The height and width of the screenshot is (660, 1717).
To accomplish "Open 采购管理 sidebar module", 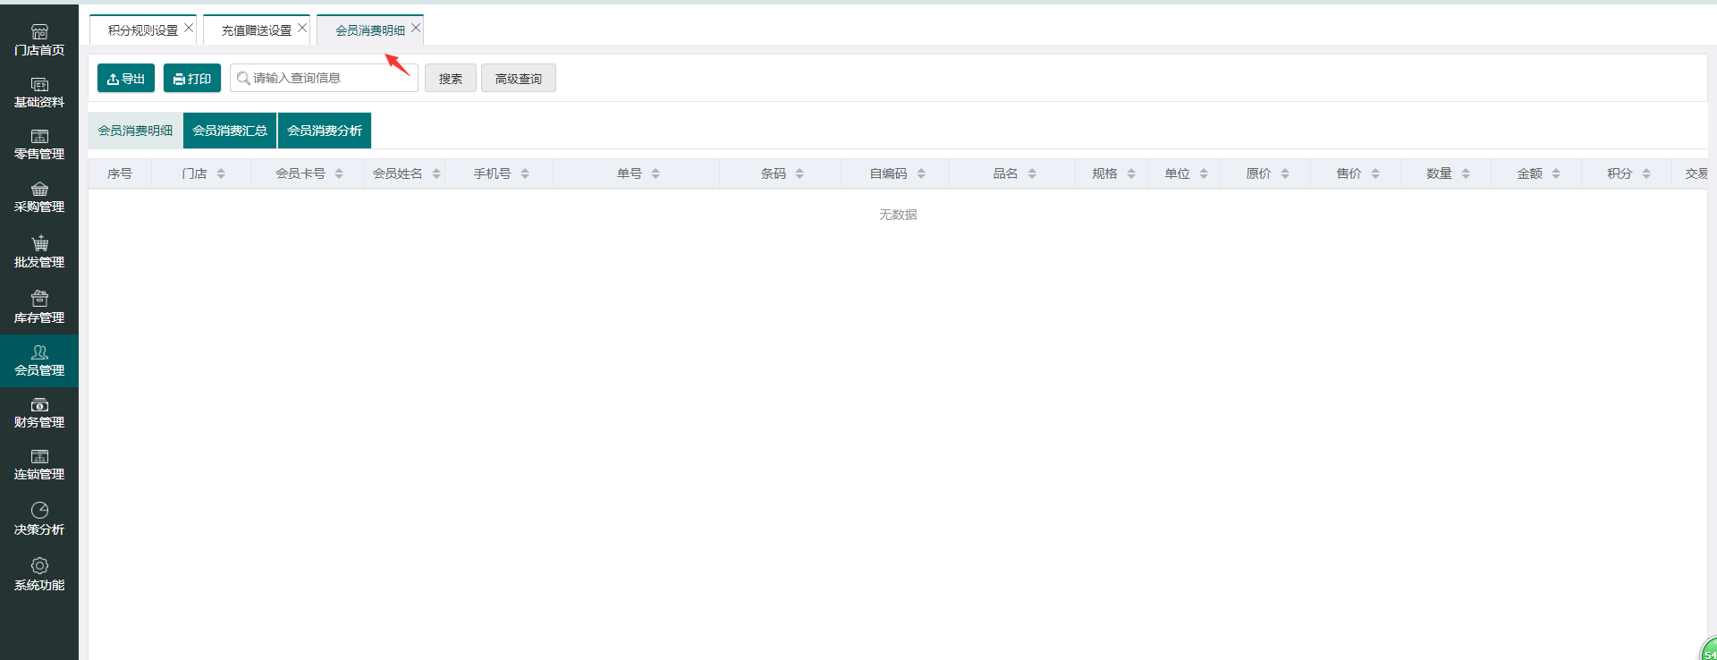I will coord(39,197).
